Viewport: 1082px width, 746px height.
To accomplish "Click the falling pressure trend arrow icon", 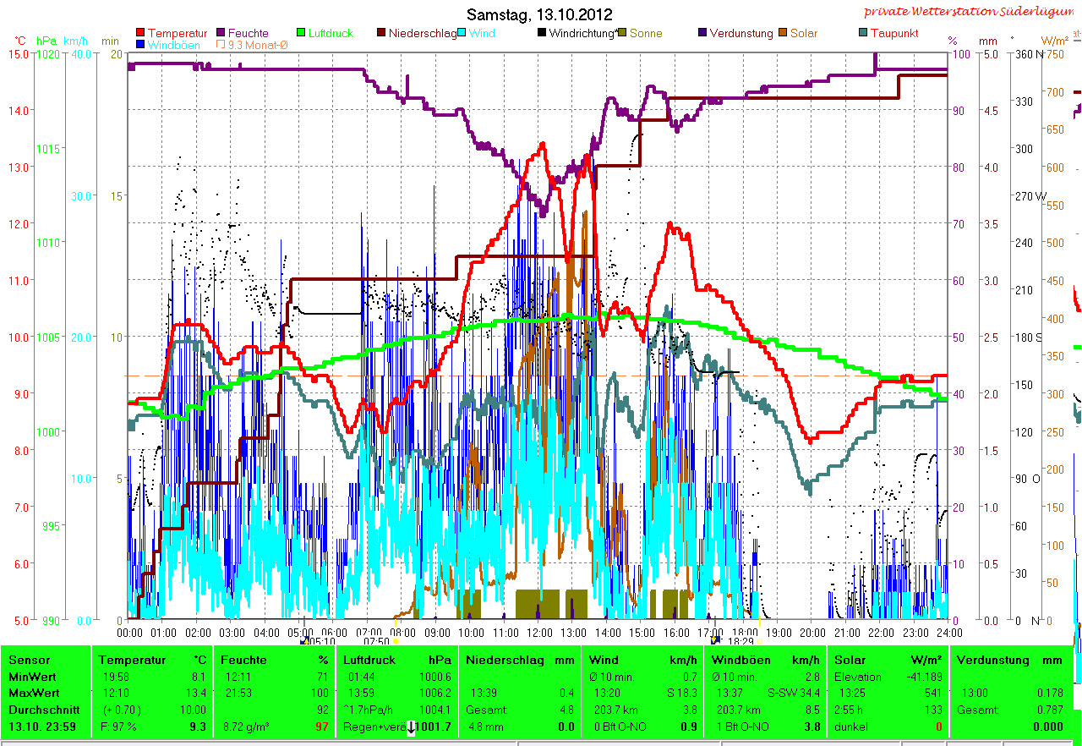I will pos(411,727).
